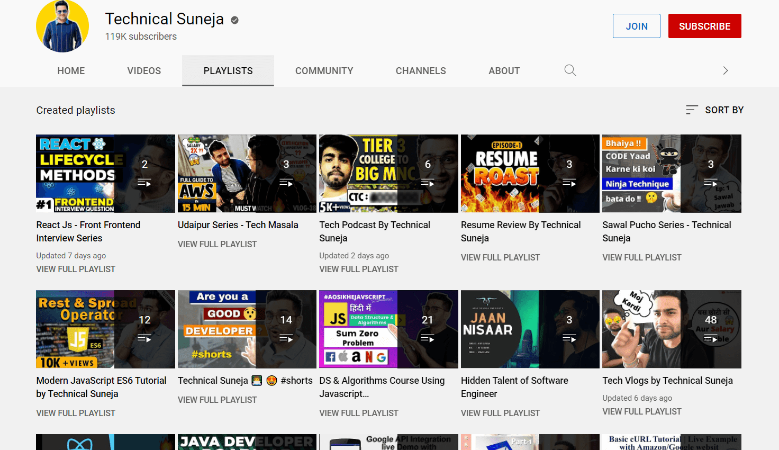Open the Basic cURL Tutorial playlist thumbnail
Viewport: 779px width, 450px height.
coord(672,442)
